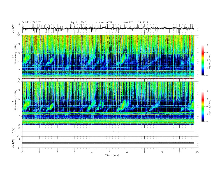Screen dimensions: 222x171
Task: Click the time axis tick label "1"
Action: [x=40, y=152]
